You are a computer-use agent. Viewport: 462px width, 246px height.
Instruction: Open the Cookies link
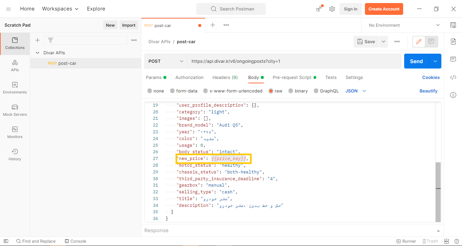click(431, 77)
